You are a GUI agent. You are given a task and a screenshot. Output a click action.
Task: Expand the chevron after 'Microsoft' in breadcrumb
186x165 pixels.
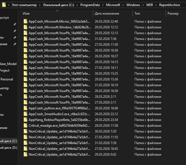(123, 5)
